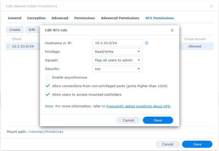
Task: Open the Privilege Read/Write dropdown
Action: coord(117,52)
